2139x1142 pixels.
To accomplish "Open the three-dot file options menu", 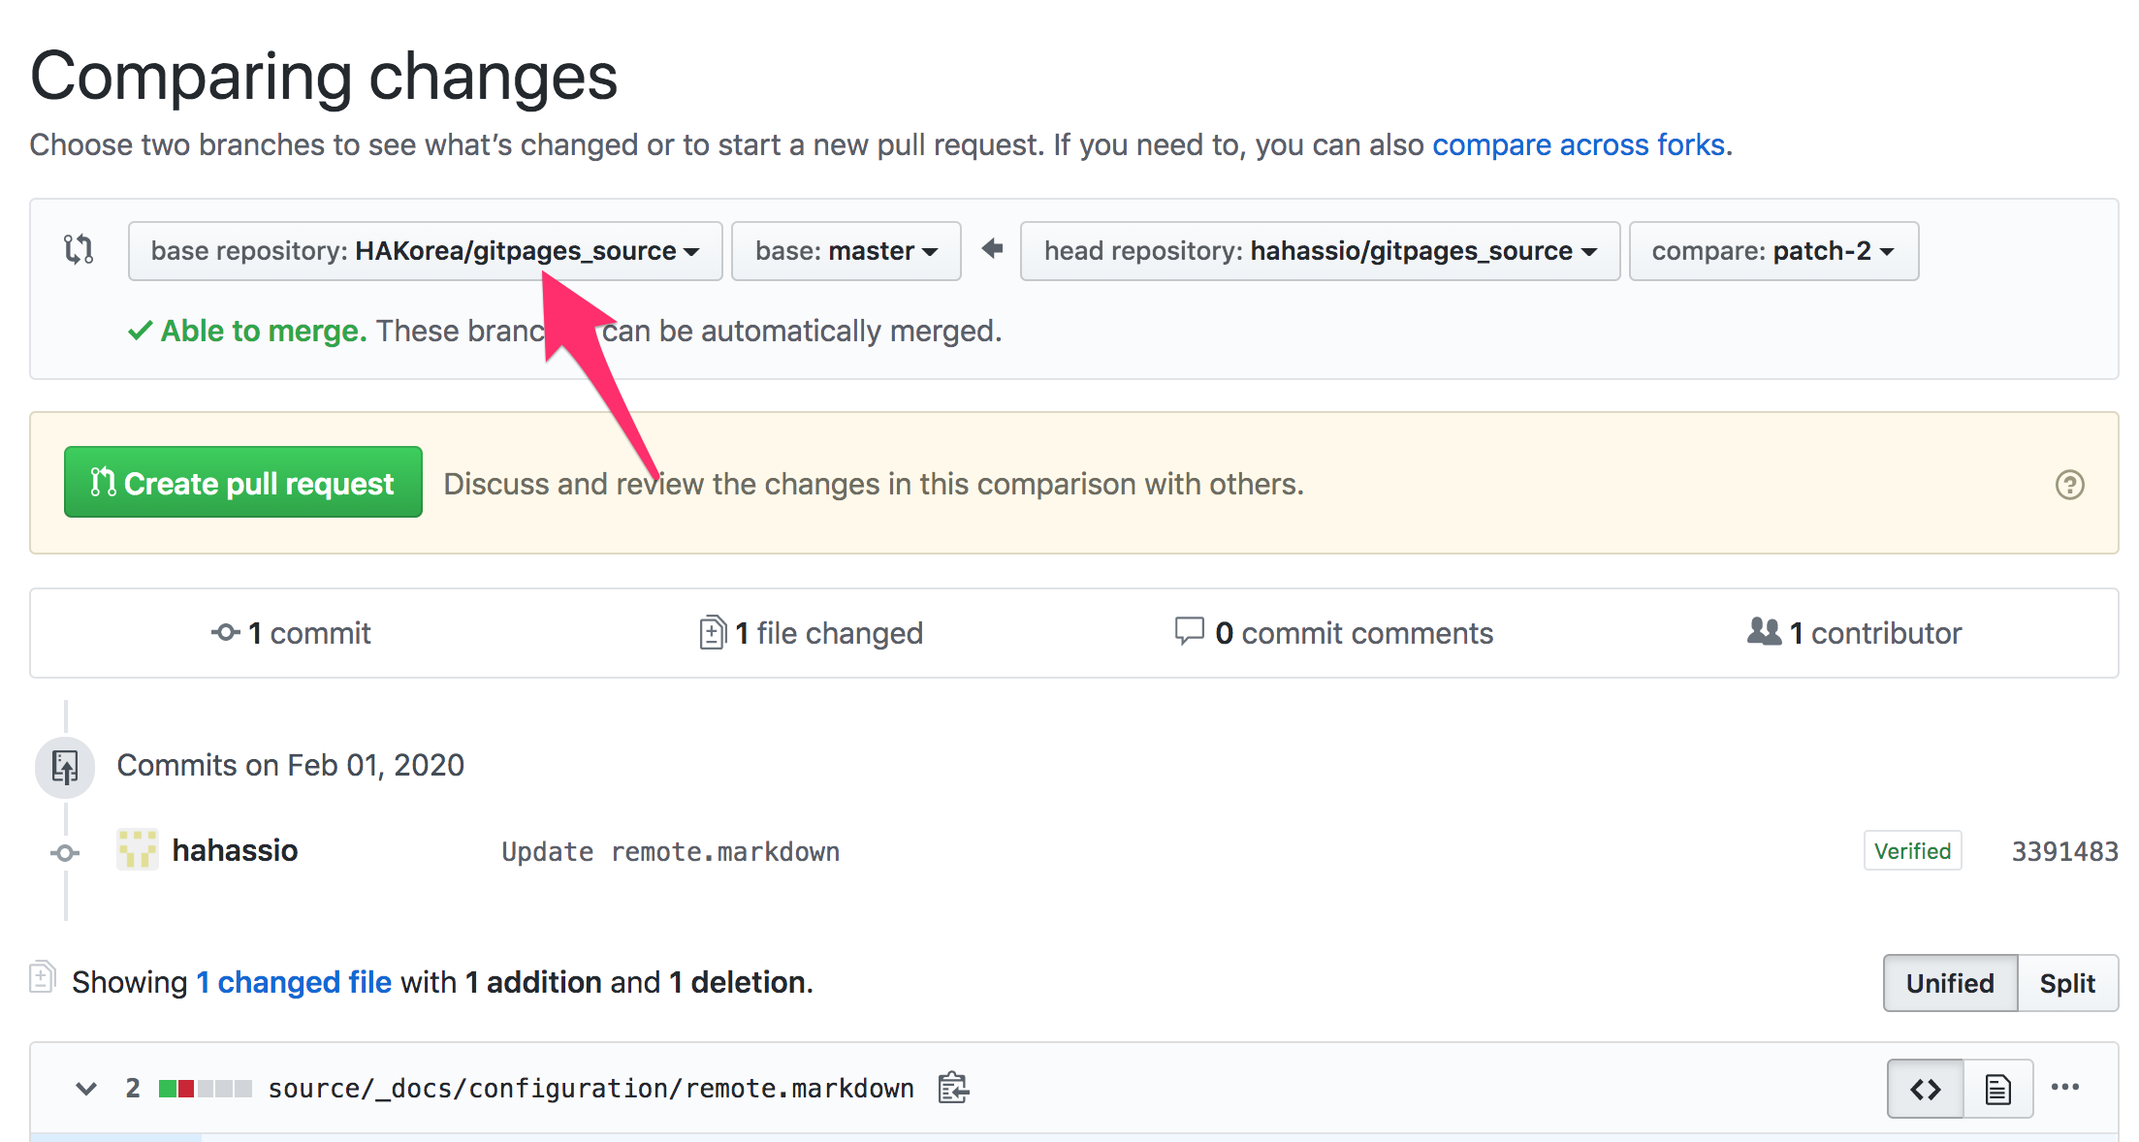I will tap(2065, 1087).
